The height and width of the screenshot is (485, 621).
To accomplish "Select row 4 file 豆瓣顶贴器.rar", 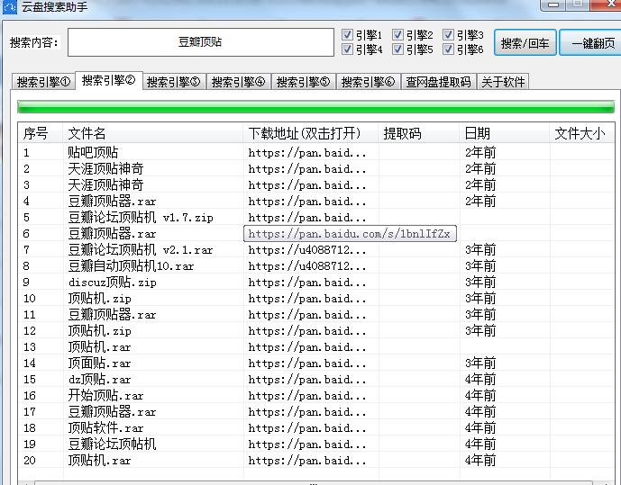I will tap(112, 202).
